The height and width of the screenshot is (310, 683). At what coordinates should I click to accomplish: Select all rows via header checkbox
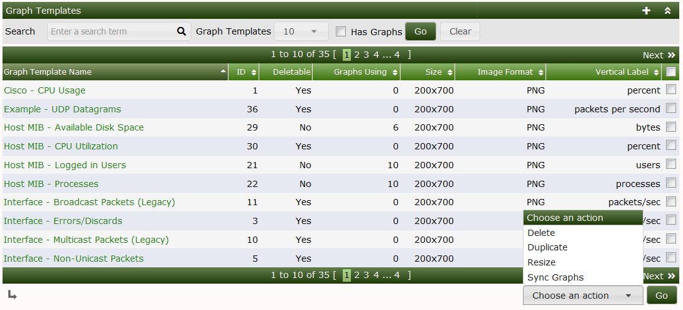(671, 72)
